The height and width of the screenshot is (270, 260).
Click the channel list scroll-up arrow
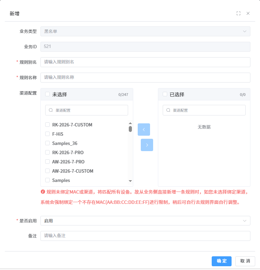coord(131,123)
